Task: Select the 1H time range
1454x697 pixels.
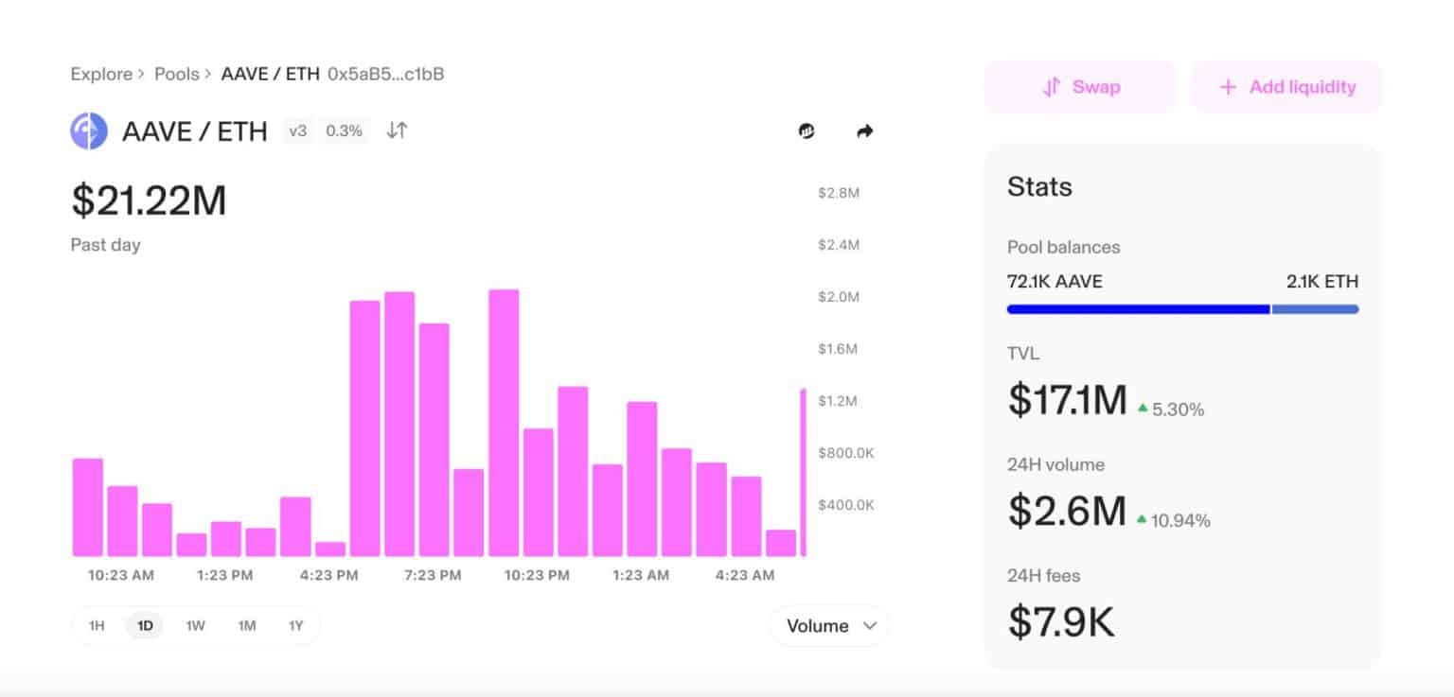Action: tap(97, 626)
